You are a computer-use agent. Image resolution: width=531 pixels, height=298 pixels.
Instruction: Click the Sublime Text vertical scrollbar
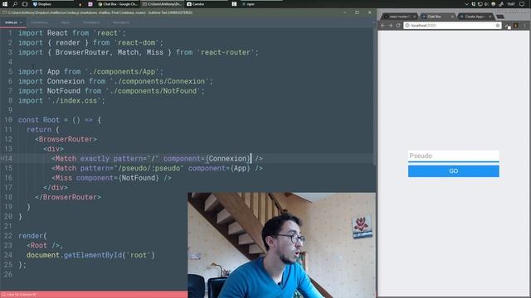pyautogui.click(x=374, y=98)
